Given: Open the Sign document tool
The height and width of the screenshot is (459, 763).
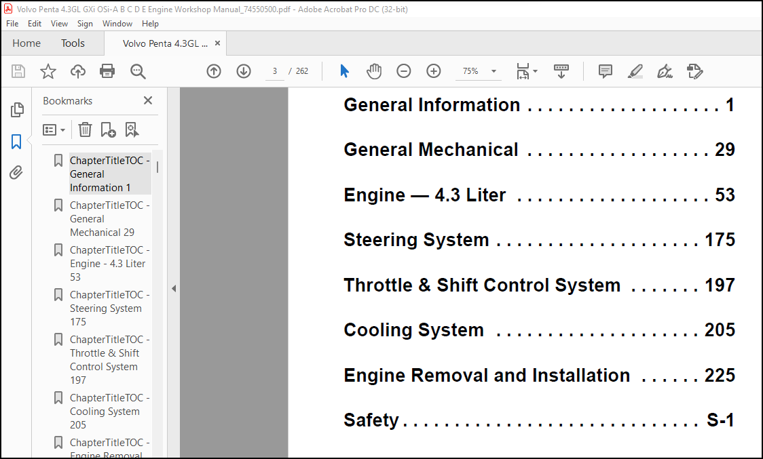Looking at the screenshot, I should pyautogui.click(x=665, y=71).
